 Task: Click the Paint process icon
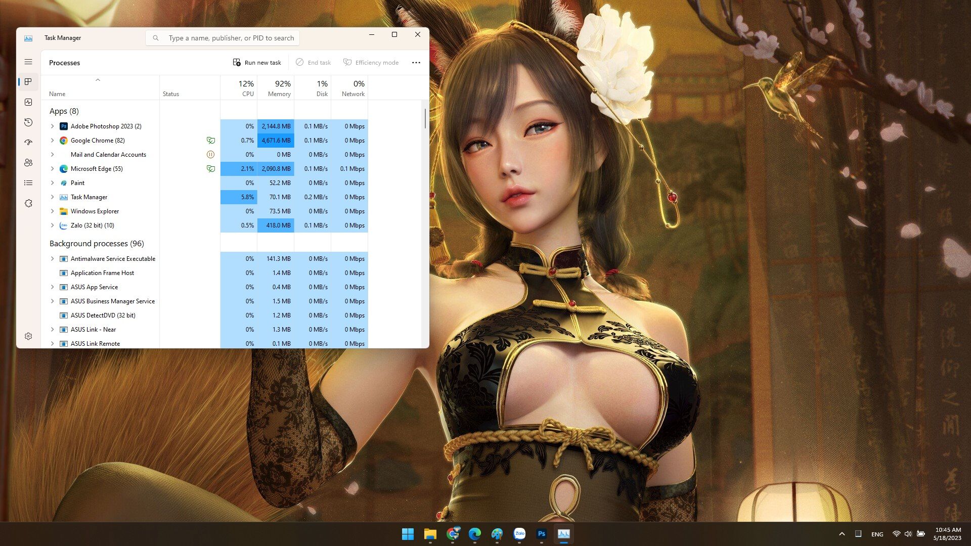coord(64,183)
